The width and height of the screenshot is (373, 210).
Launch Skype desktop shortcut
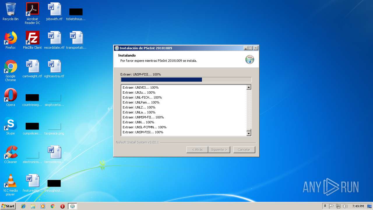click(10, 126)
